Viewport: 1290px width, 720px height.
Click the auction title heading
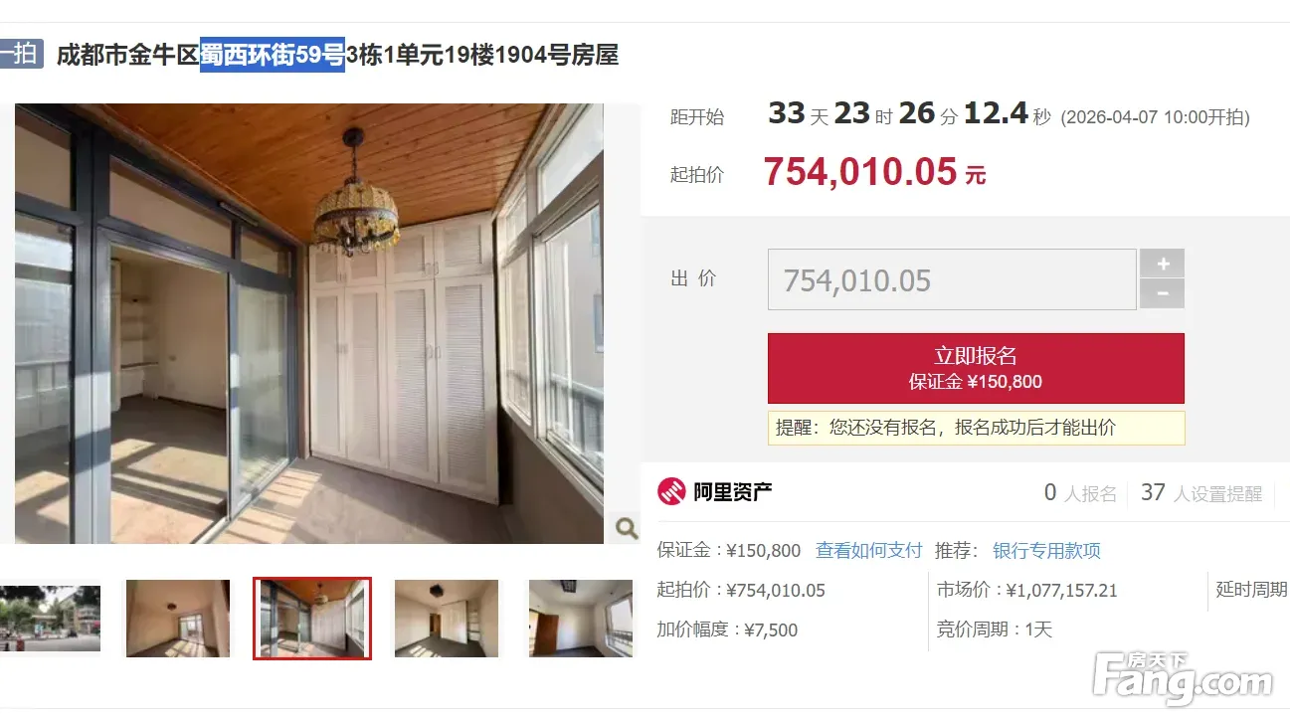pyautogui.click(x=337, y=55)
